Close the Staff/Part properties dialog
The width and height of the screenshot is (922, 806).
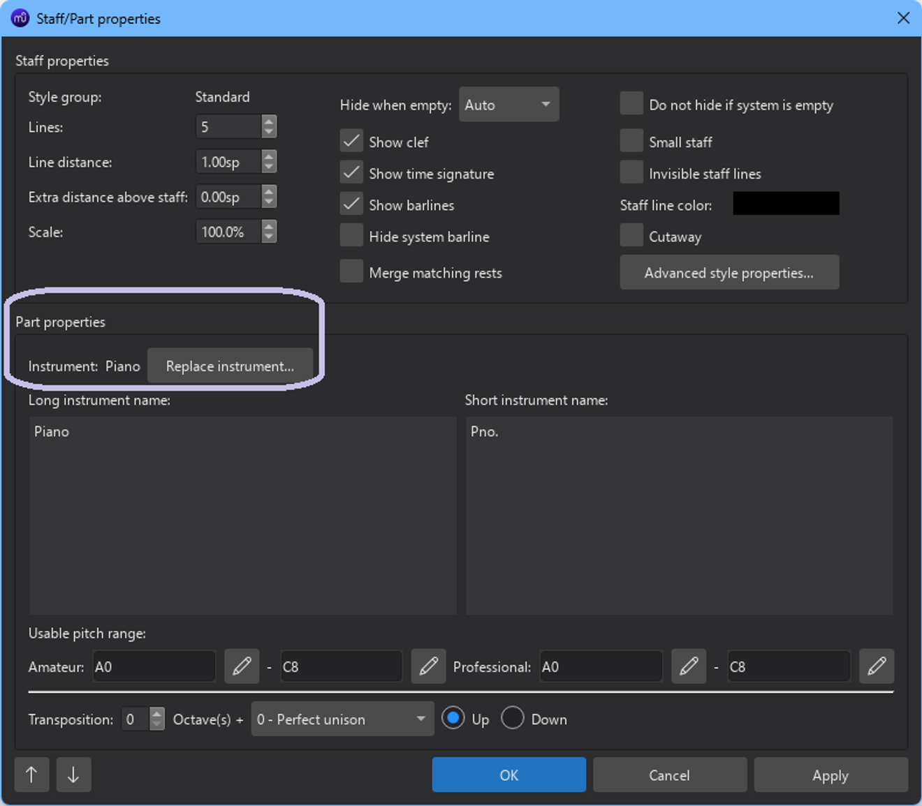pyautogui.click(x=903, y=18)
